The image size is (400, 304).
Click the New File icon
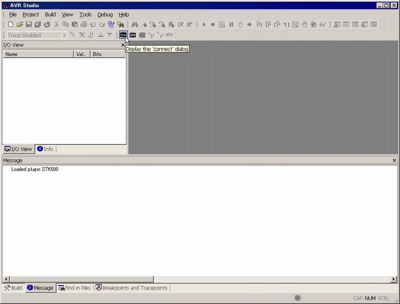click(x=11, y=24)
